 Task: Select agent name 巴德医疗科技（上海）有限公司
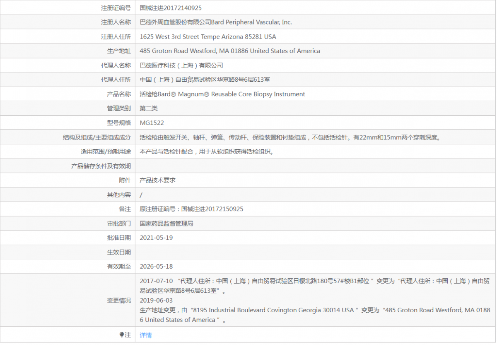pyautogui.click(x=181, y=65)
